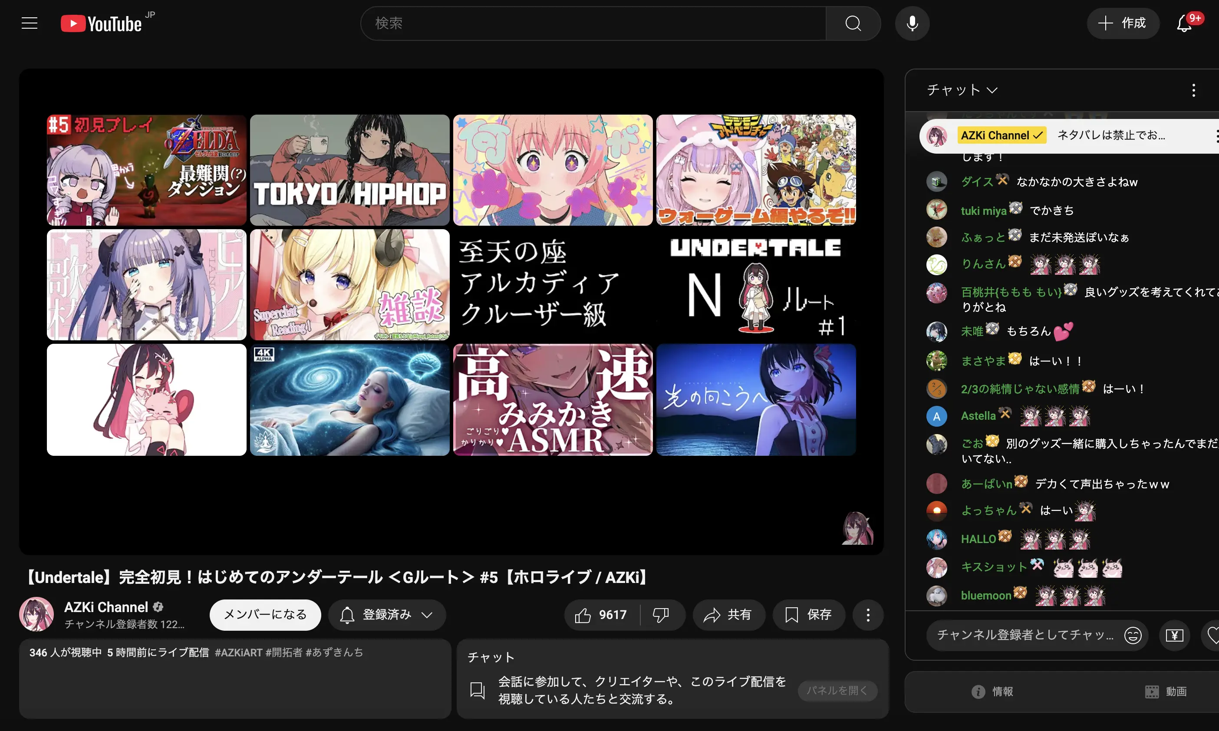Expand the チャット mode dropdown

click(962, 90)
